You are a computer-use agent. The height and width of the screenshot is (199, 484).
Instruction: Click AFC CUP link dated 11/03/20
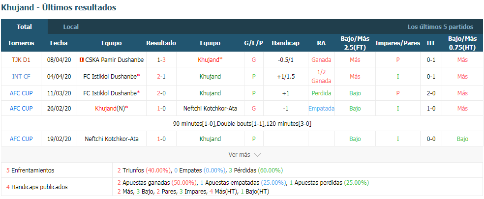(21, 93)
